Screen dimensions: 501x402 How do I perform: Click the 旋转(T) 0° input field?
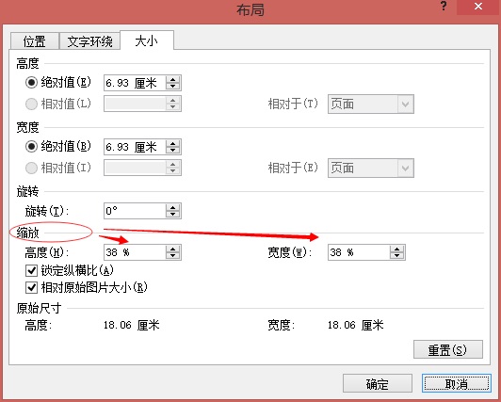[135, 211]
